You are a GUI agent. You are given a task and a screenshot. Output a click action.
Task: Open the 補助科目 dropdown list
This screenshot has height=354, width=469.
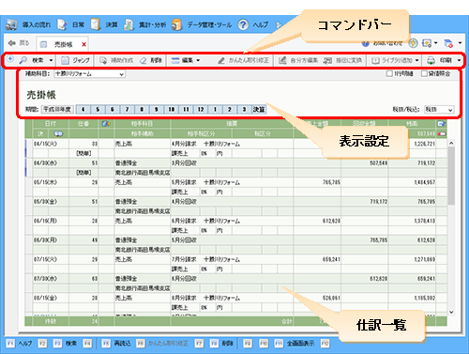coord(89,74)
